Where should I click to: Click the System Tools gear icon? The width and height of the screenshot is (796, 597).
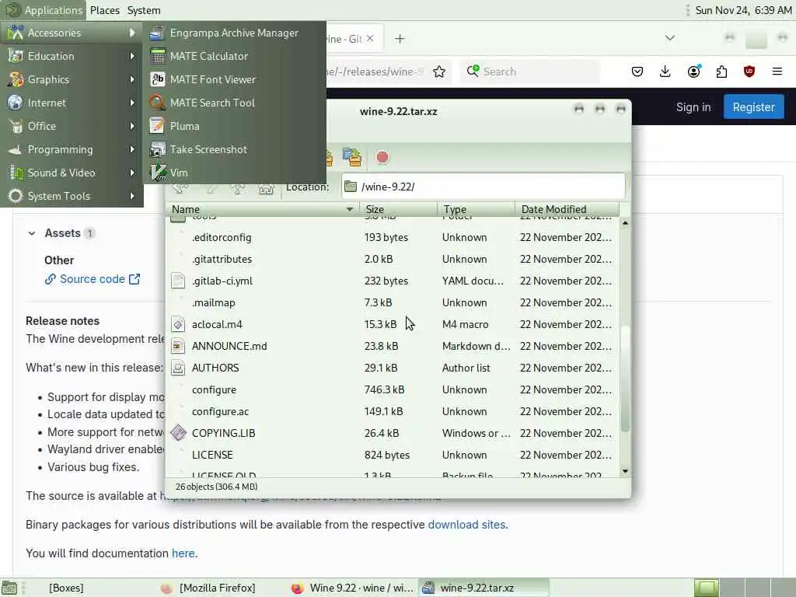click(x=16, y=197)
